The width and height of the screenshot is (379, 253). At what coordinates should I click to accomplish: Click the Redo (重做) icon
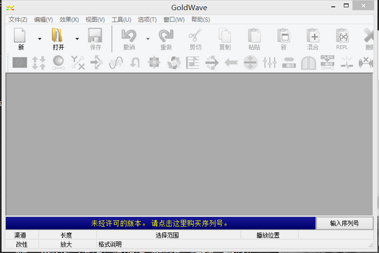click(x=166, y=35)
